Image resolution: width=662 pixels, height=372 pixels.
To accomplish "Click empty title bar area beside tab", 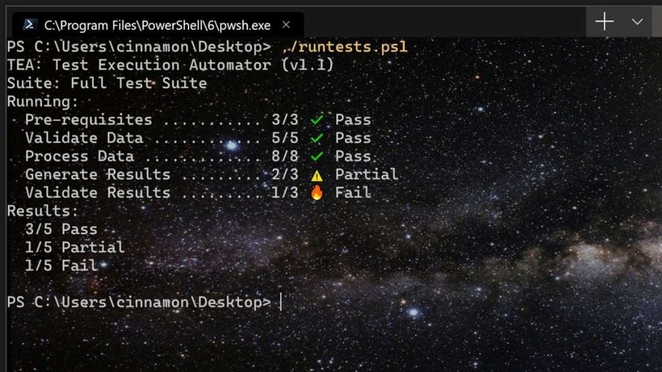I will click(x=445, y=22).
